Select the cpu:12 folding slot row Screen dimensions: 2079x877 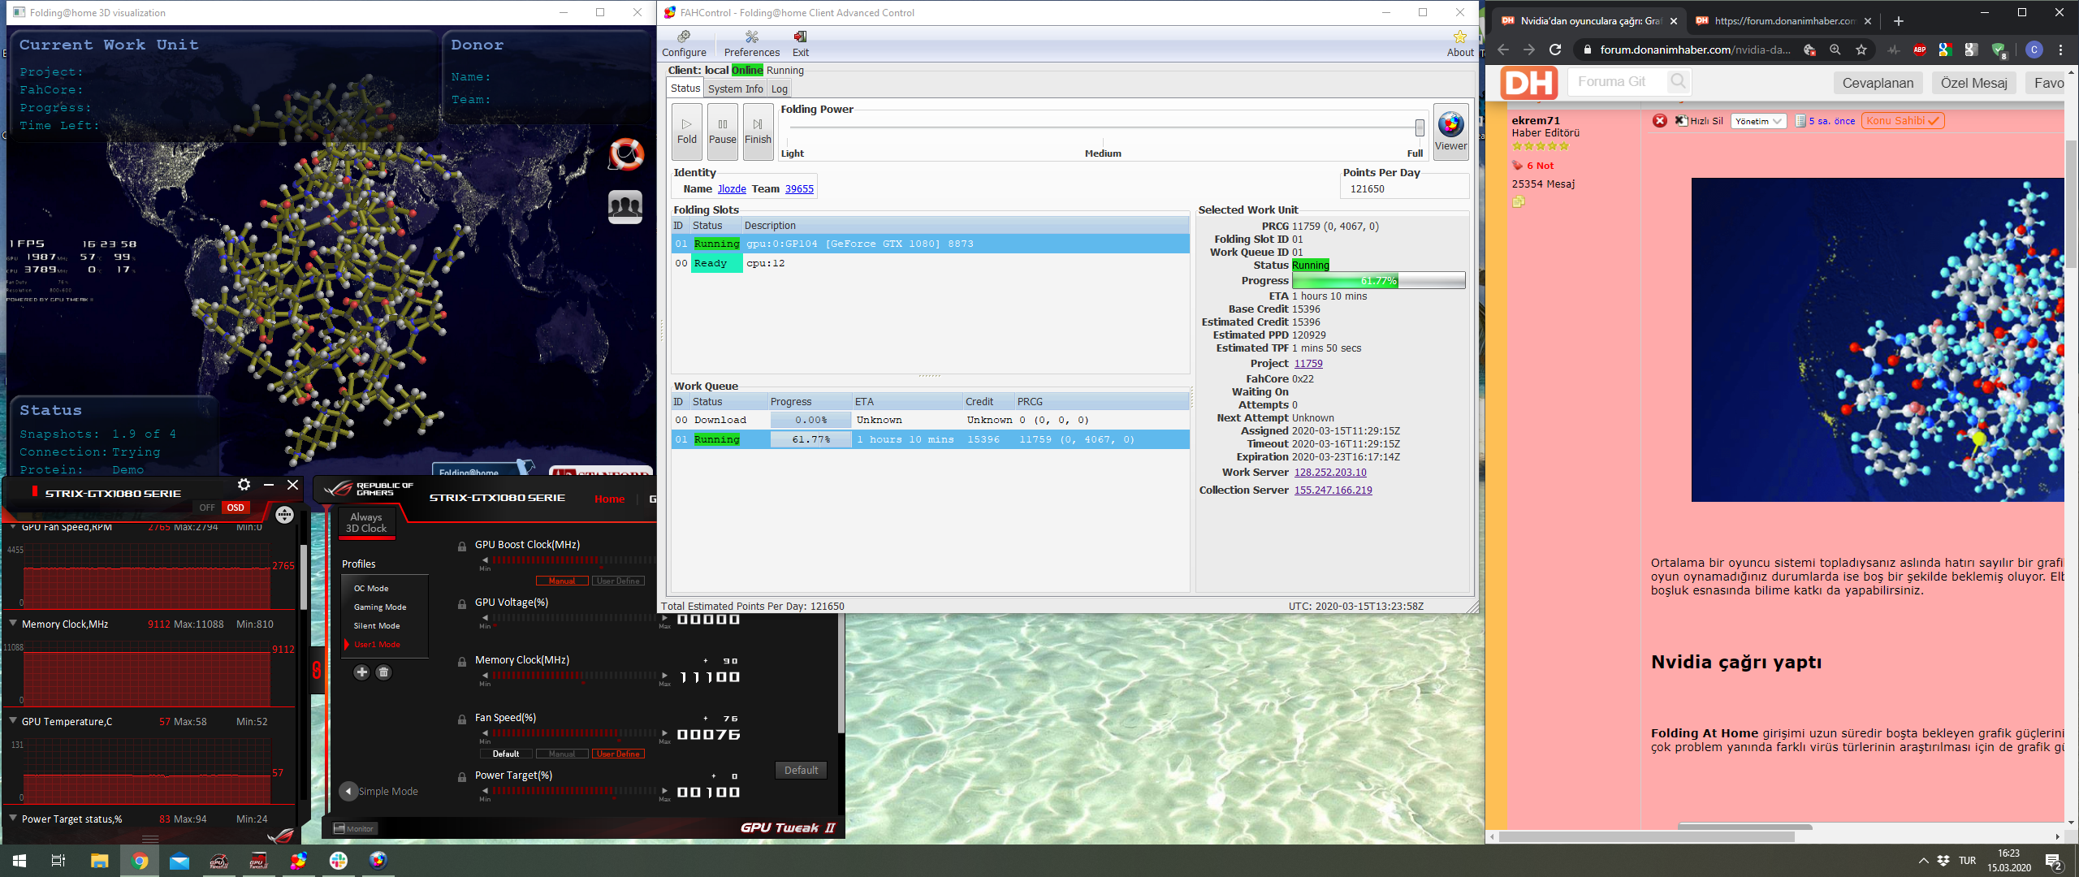coord(930,263)
